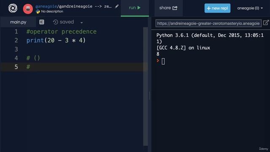
Task: Open the Repl.it home logo
Action: (x=13, y=8)
